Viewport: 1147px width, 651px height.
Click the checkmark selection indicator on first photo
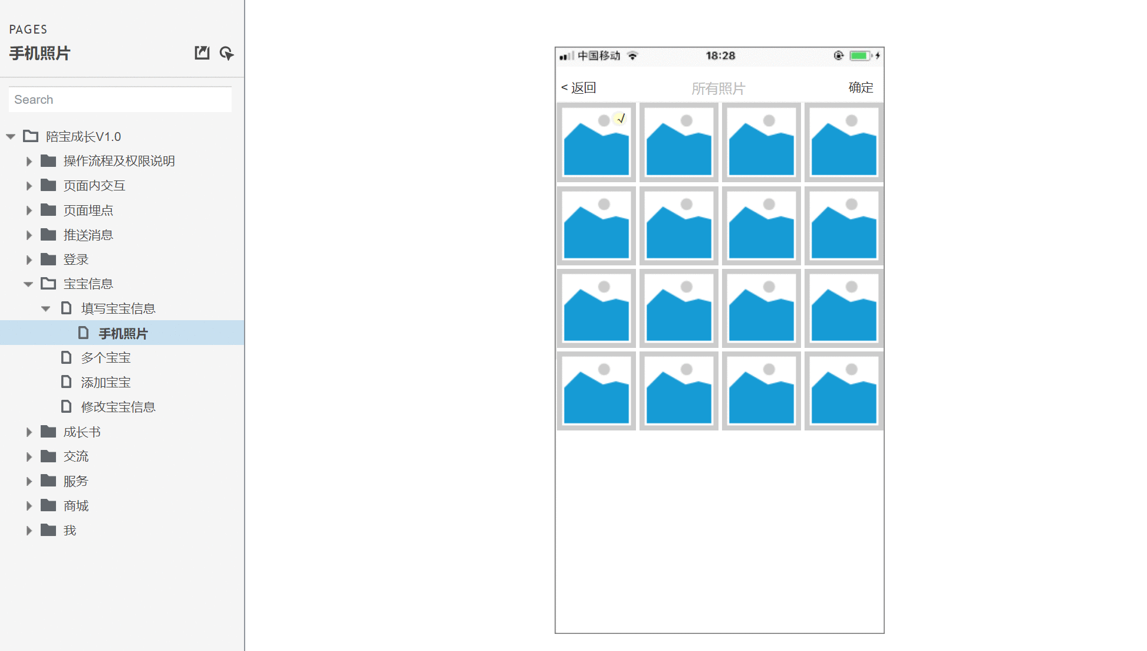pos(622,118)
